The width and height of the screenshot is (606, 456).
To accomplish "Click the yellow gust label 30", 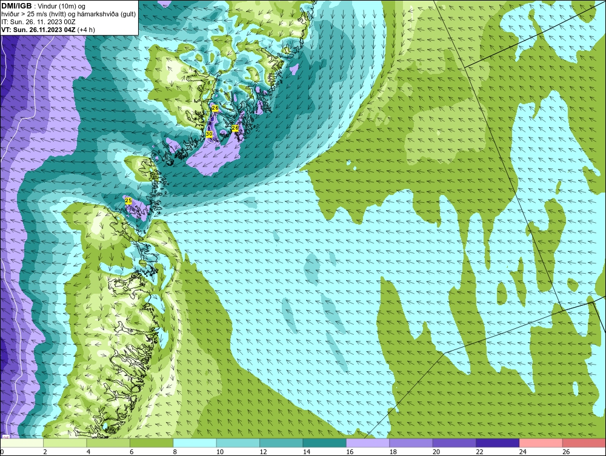I will (209, 134).
